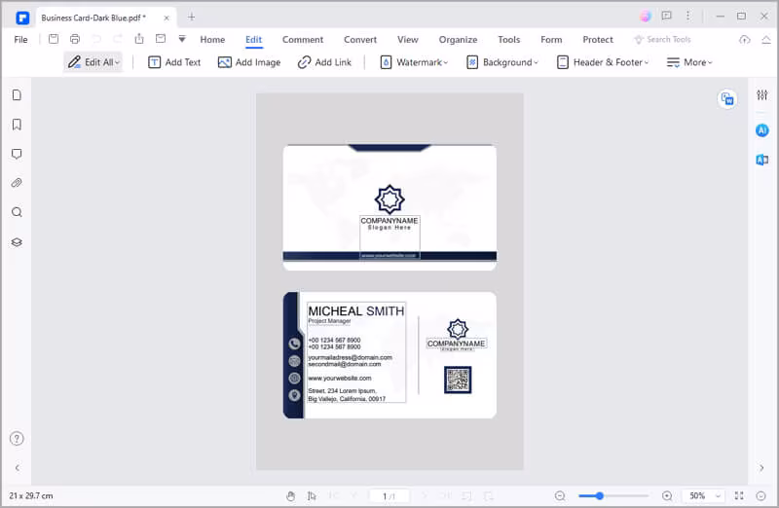Collapse the left sidebar arrow
This screenshot has height=508, width=779.
click(18, 468)
